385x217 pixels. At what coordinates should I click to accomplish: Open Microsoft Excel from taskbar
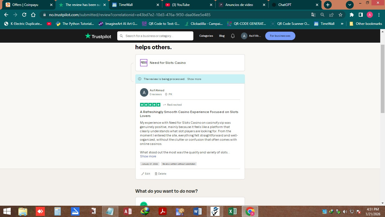click(233, 211)
